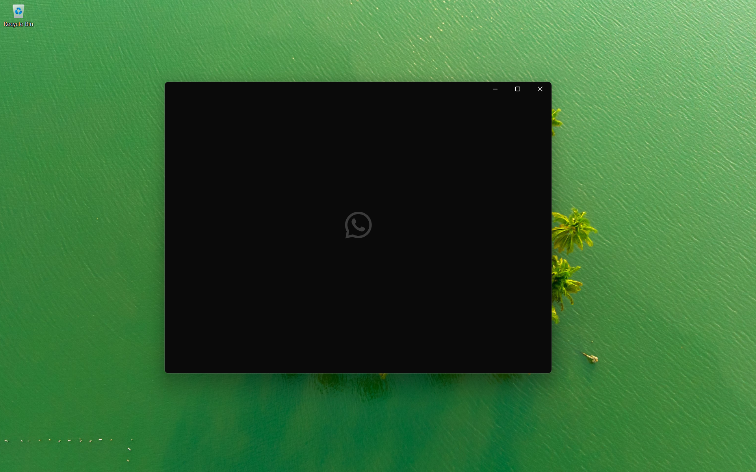Click the Recycle Bin shortcut at top-left corner
This screenshot has width=756, height=472.
pyautogui.click(x=18, y=15)
